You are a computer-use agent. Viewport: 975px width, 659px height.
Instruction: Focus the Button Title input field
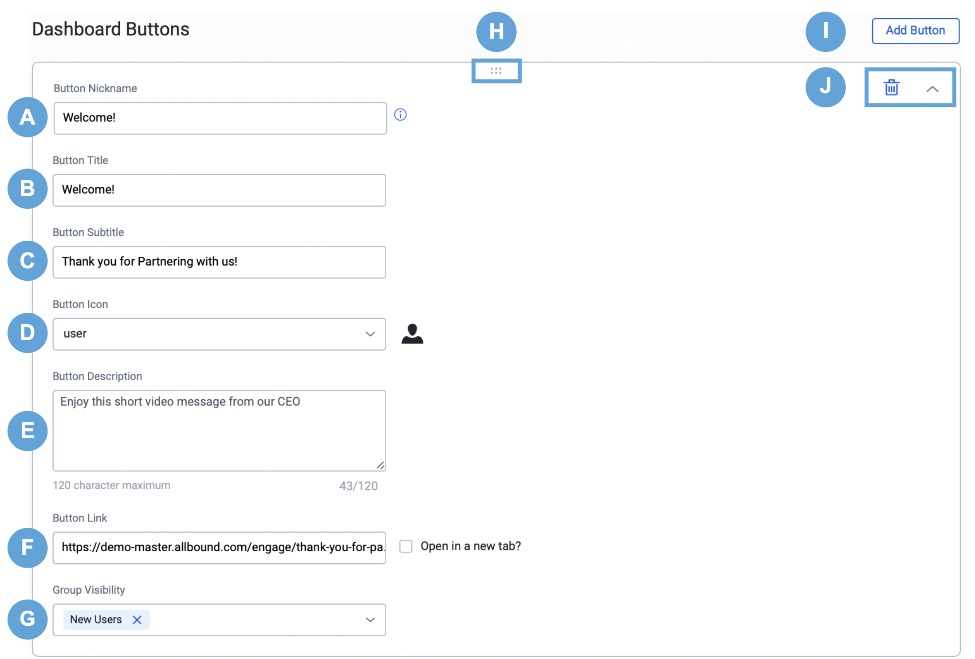point(219,190)
